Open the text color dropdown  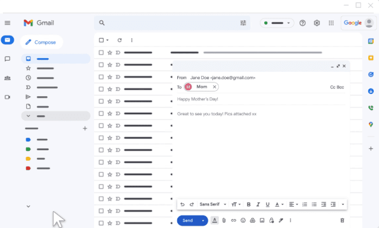click(279, 204)
